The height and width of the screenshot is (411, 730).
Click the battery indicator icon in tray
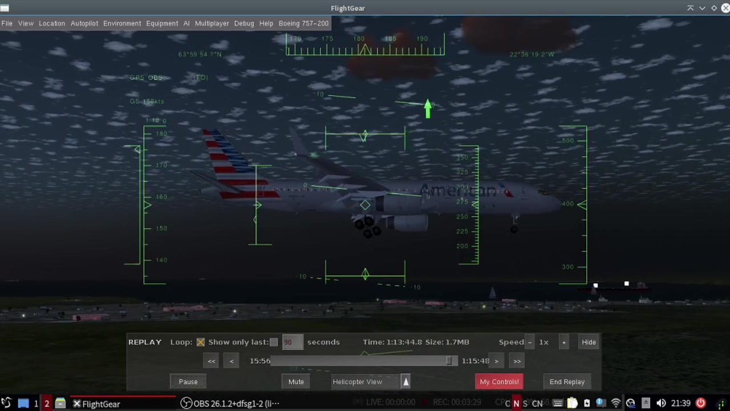pos(587,404)
